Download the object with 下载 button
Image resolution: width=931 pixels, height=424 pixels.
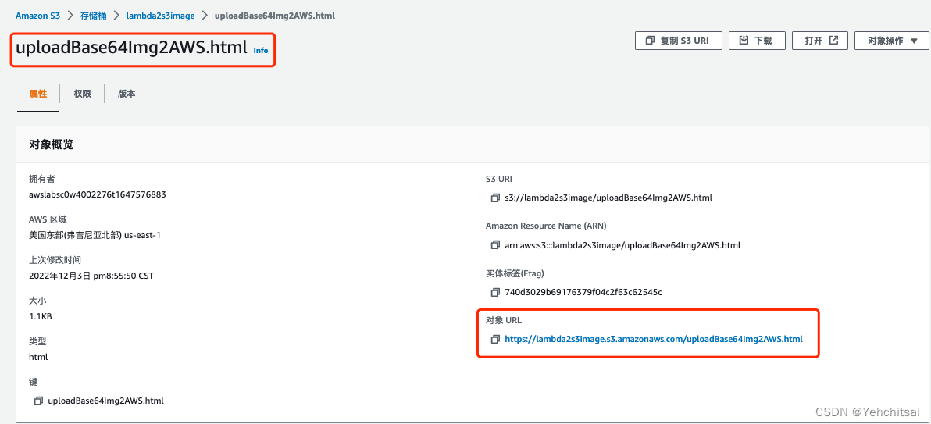[x=756, y=41]
